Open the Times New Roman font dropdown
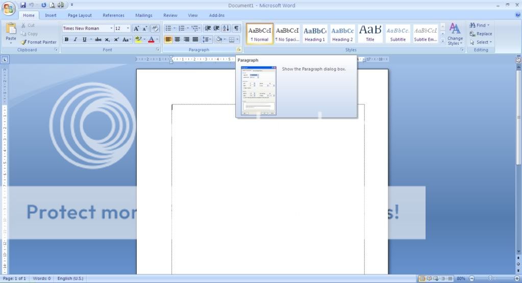This screenshot has height=283, width=522. point(111,29)
